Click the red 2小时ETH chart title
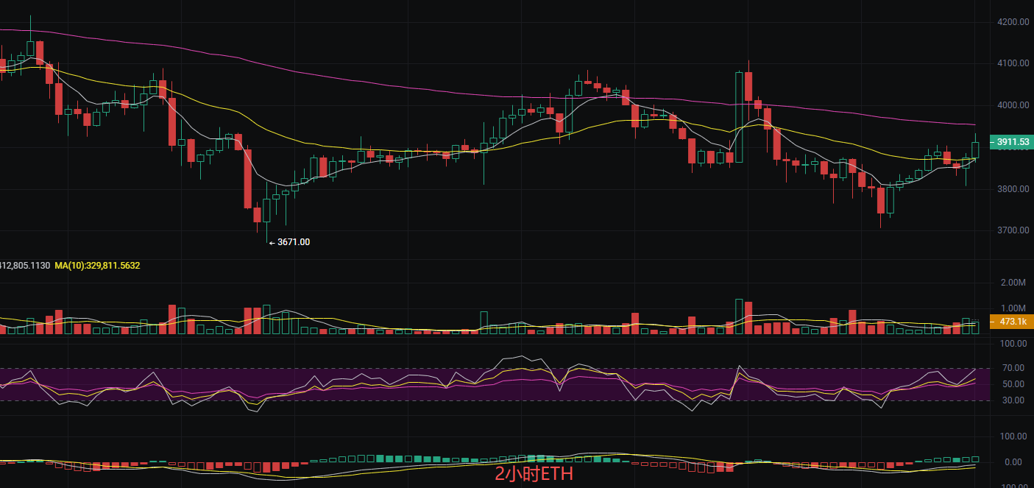Screen dimensions: 1034x488 coord(534,474)
